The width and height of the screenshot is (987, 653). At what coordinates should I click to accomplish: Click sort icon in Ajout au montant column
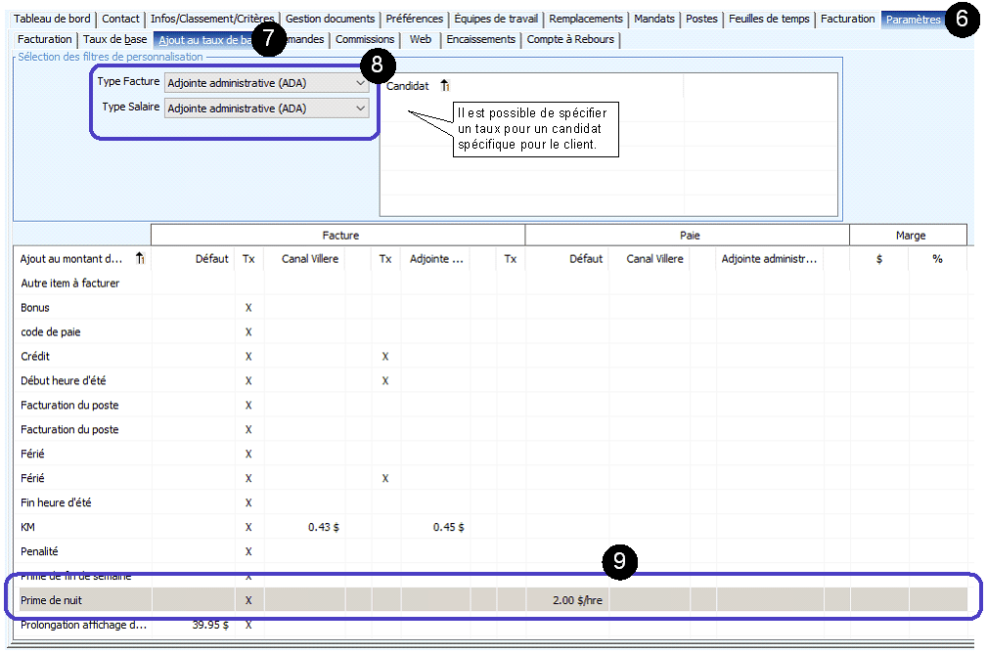click(x=140, y=259)
